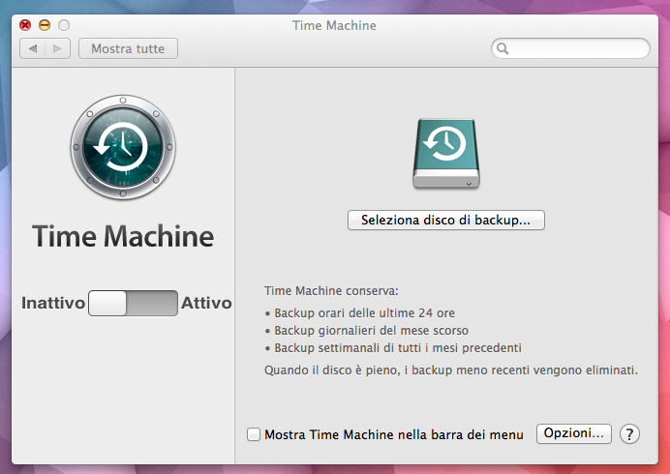Click the magnifying glass search icon

pos(502,48)
